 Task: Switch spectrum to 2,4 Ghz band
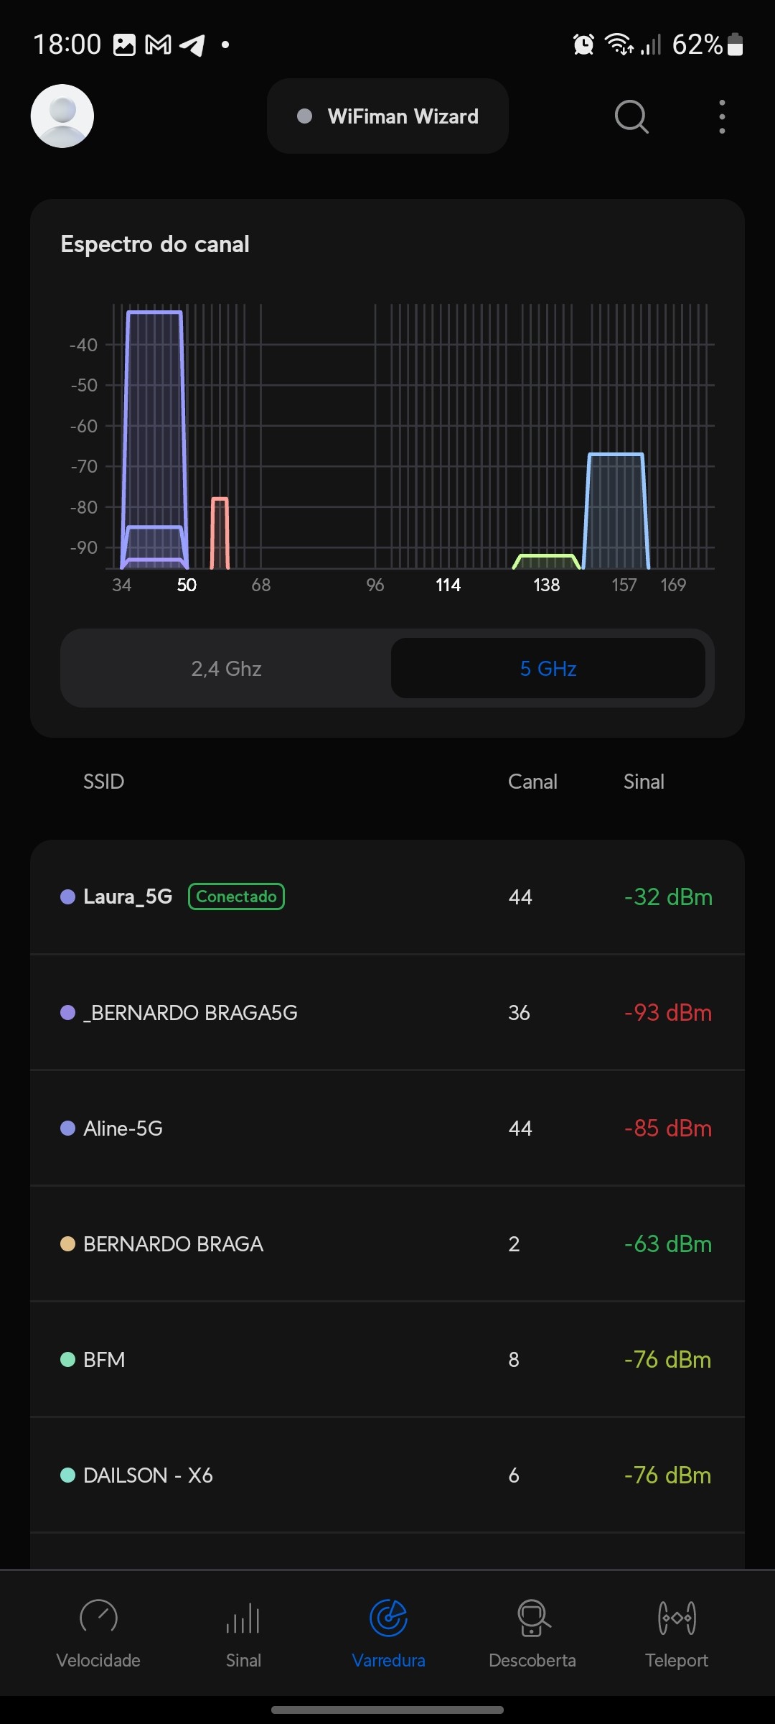pos(226,669)
